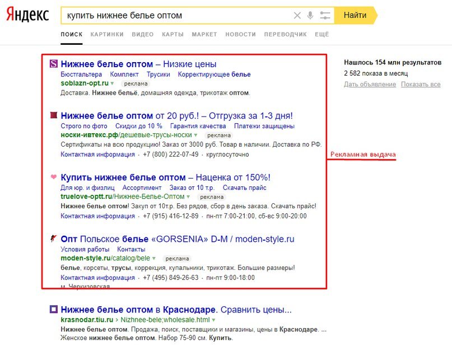Image resolution: width=452 pixels, height=346 pixels.
Task: Expand dropdown arrow next to krasnodar.tiu.ru URL
Action: tap(213, 320)
